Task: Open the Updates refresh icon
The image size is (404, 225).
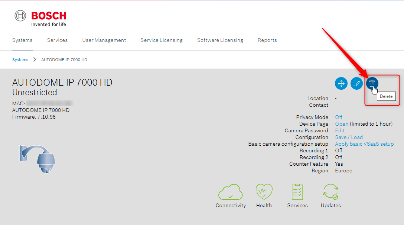Action: (x=330, y=192)
